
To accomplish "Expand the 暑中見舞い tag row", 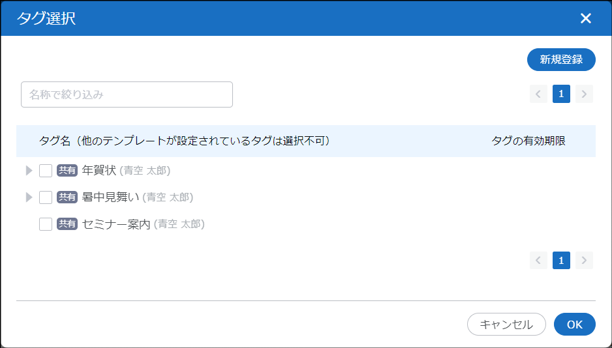I will click(x=29, y=197).
